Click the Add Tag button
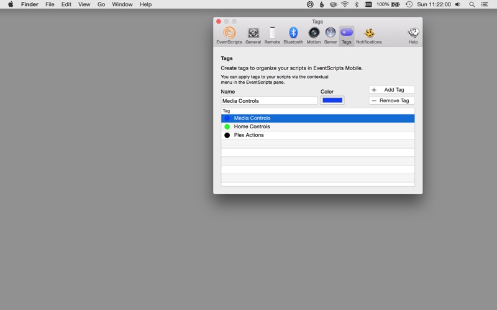 (392, 90)
